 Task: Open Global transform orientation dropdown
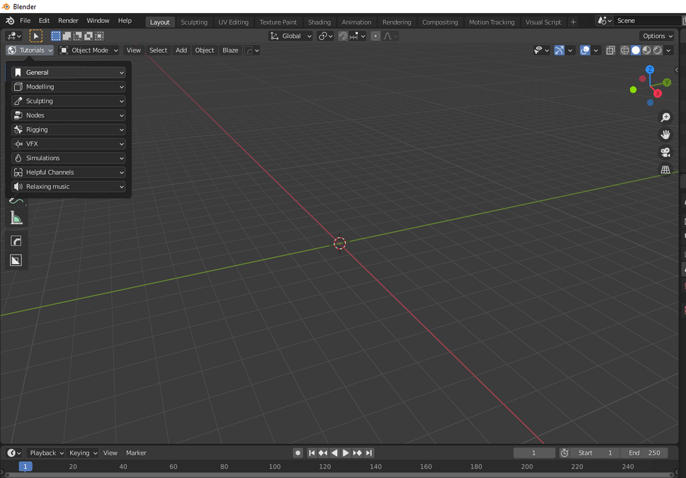pyautogui.click(x=291, y=36)
